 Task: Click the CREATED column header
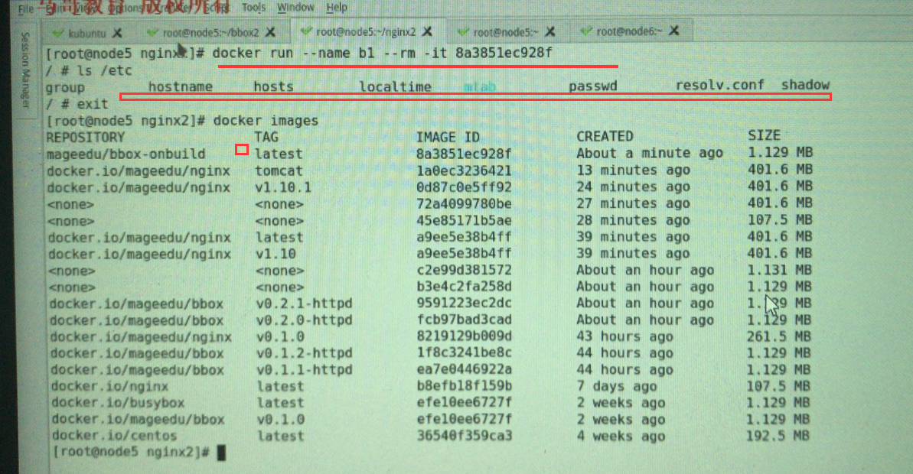click(x=605, y=136)
